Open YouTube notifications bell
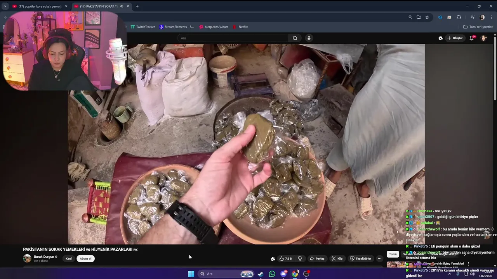This screenshot has height=279, width=497. point(472,38)
